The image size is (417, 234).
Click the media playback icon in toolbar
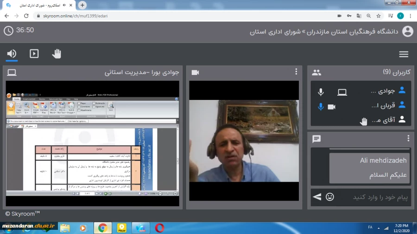[34, 54]
